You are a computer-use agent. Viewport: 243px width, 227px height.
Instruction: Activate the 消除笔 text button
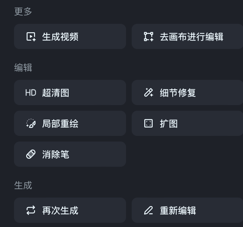pos(56,154)
